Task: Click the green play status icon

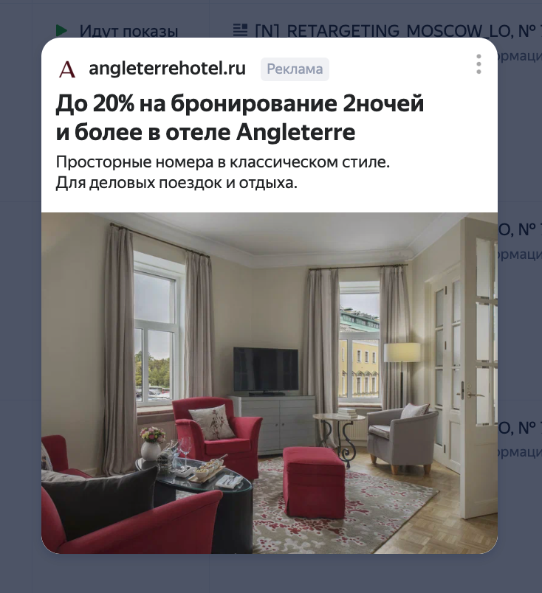Action: 61,30
